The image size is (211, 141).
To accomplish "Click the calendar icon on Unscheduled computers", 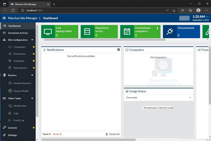I will (127, 31).
